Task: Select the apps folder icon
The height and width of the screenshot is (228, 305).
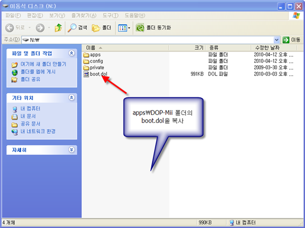Action: click(x=86, y=55)
